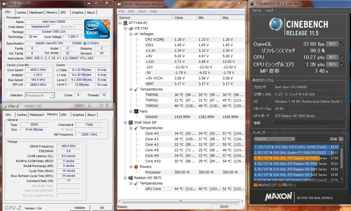The width and height of the screenshot is (351, 211).
Task: Open the OpenGL ranking dropdown in Cinebench
Action: [x=274, y=139]
